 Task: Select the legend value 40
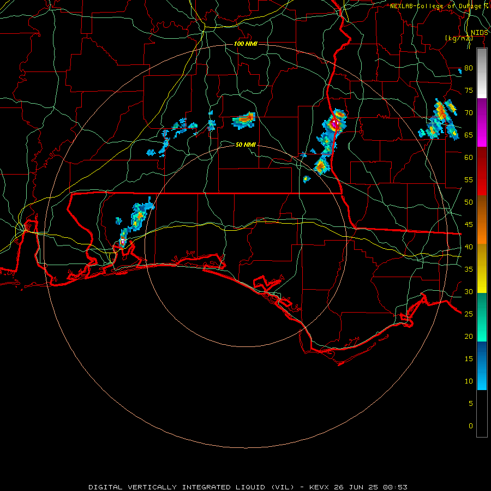click(x=469, y=247)
